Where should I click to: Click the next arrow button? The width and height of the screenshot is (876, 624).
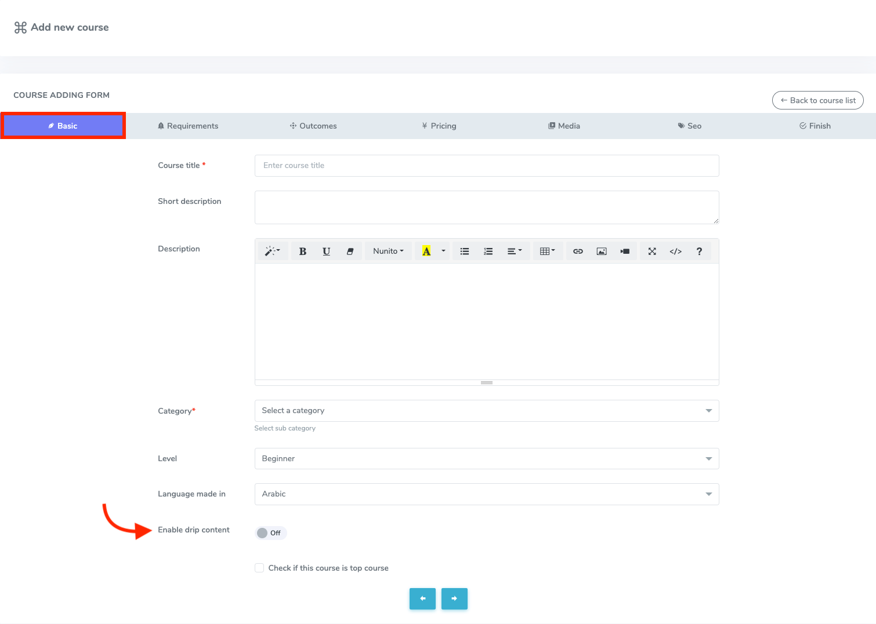point(454,599)
